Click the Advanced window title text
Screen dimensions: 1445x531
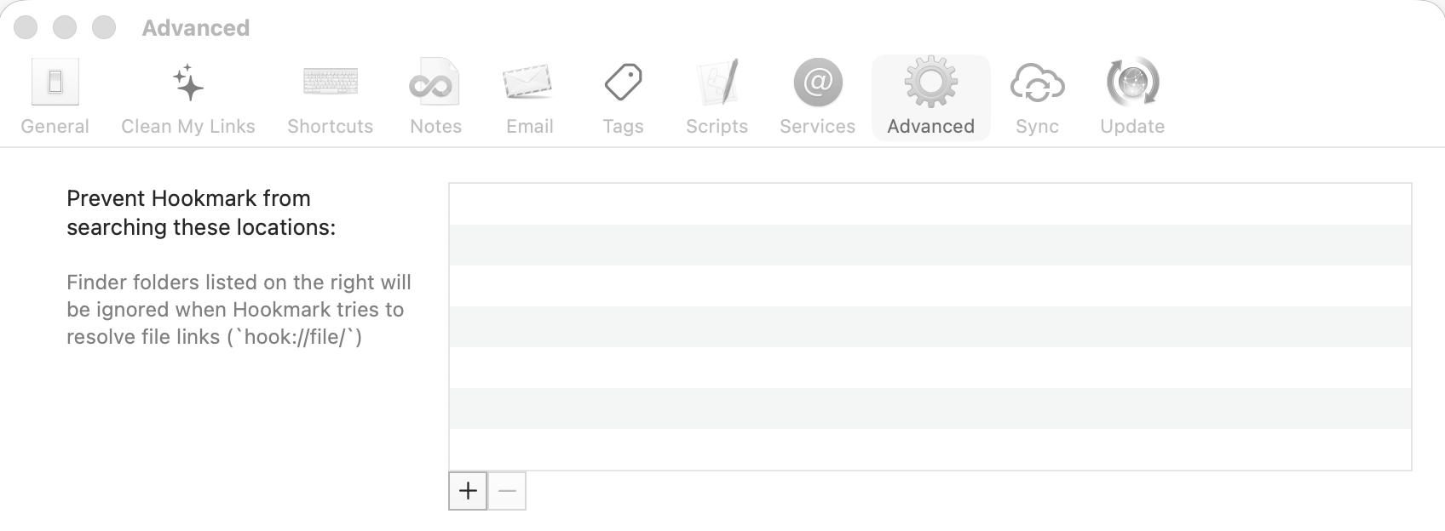(x=196, y=28)
